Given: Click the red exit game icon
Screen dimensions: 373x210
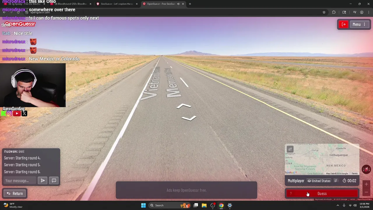Looking at the screenshot, I should tap(344, 24).
